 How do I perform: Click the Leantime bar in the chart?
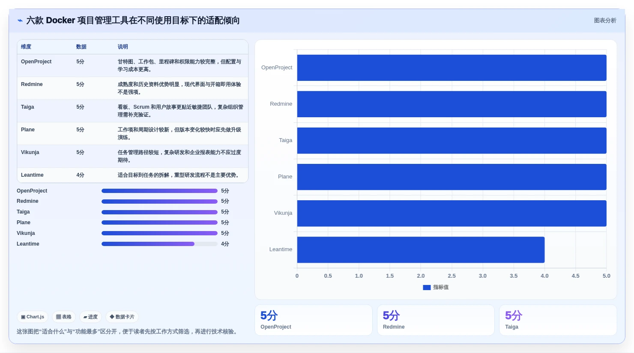click(x=421, y=249)
